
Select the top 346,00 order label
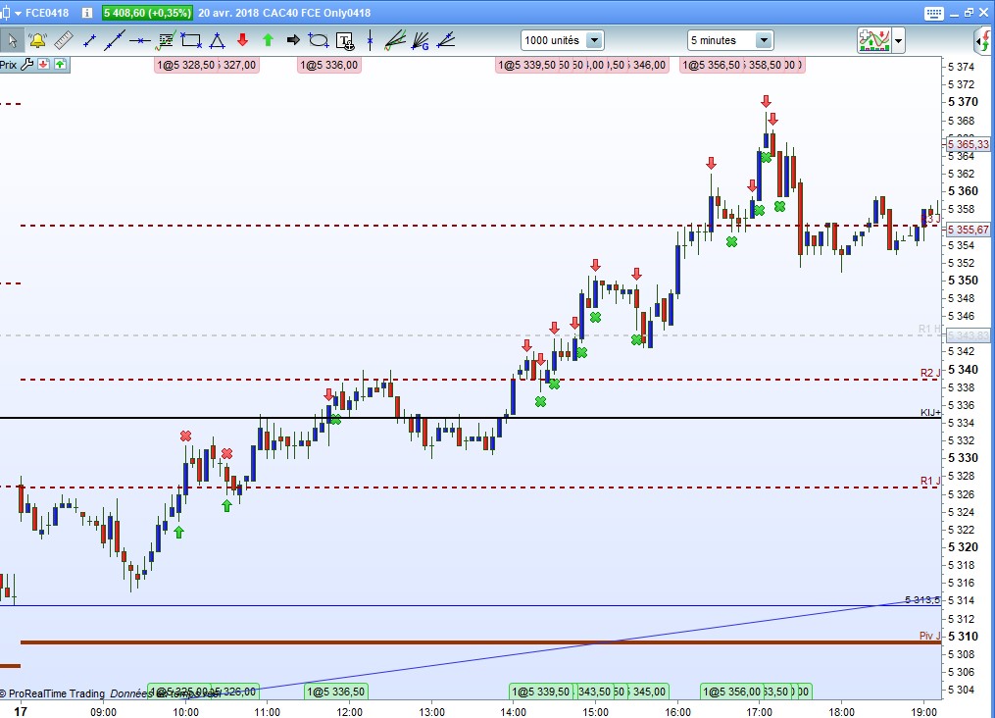coord(649,65)
